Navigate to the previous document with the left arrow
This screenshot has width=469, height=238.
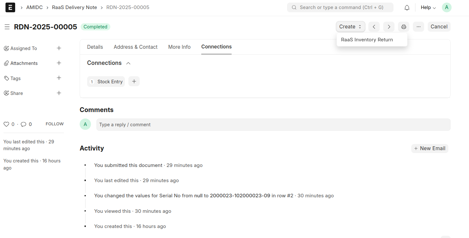point(374,26)
